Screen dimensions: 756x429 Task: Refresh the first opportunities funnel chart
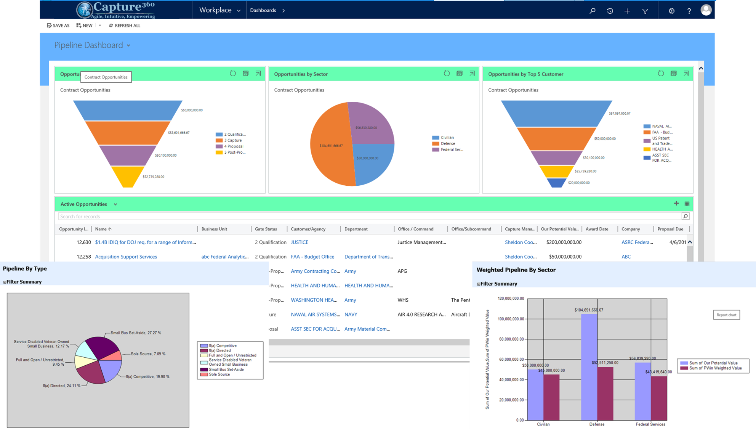(232, 73)
